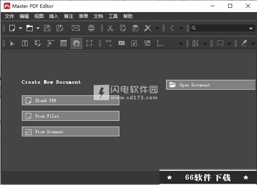Viewport: 257px width, 185px height.
Task: Click the From Files button
Action: pos(71,116)
